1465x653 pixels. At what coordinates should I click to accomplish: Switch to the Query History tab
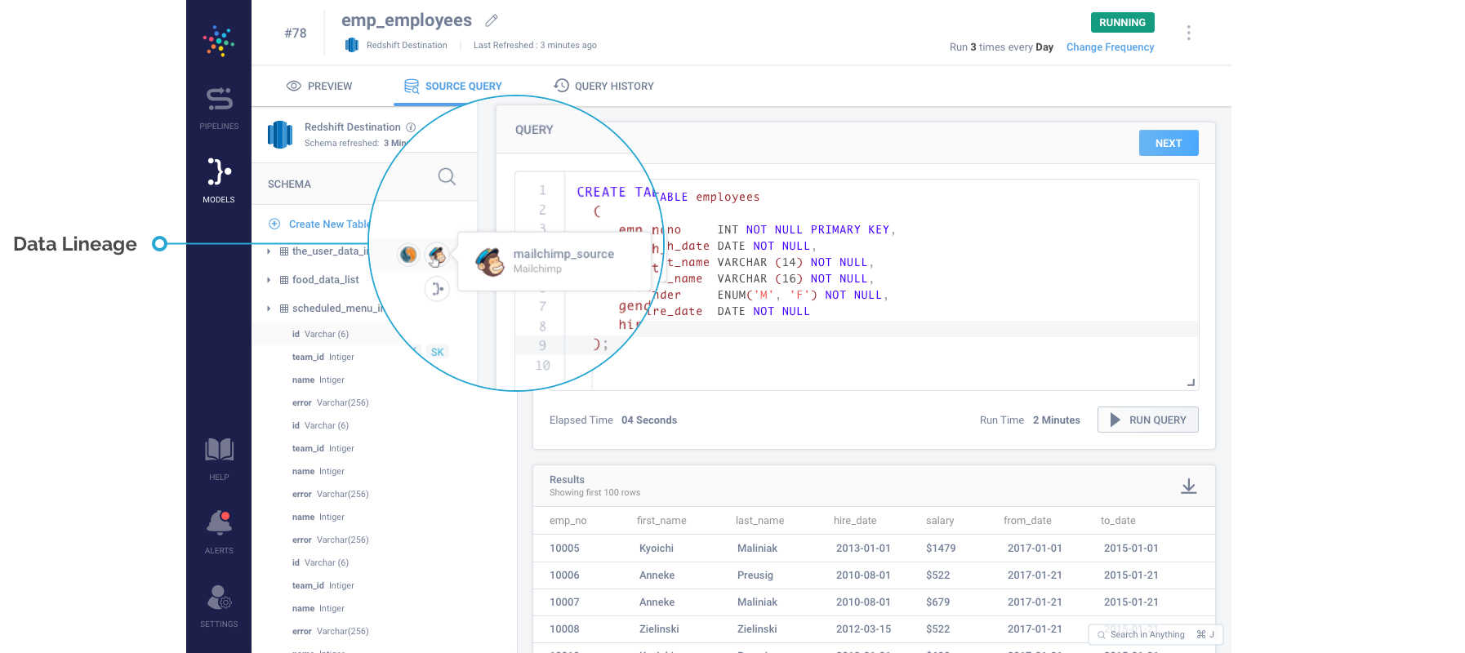(x=603, y=86)
